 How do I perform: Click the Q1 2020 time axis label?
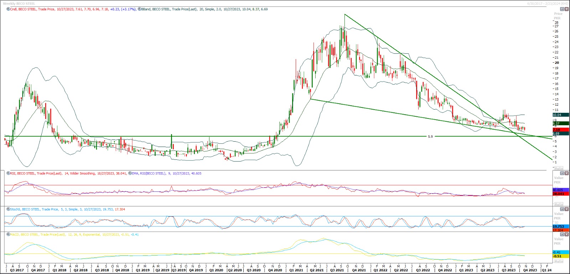click(x=216, y=270)
